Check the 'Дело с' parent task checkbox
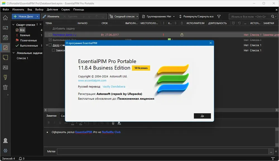 pos(50,45)
